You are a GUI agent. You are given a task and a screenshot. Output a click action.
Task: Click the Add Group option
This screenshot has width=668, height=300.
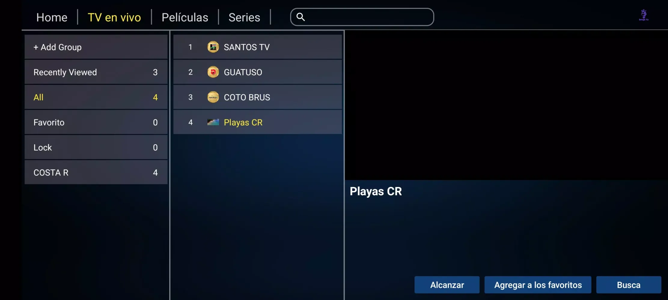[96, 47]
